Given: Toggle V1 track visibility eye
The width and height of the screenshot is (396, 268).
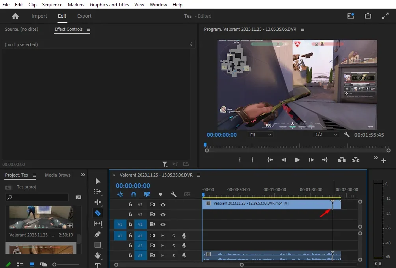Looking at the screenshot, I should click(163, 224).
